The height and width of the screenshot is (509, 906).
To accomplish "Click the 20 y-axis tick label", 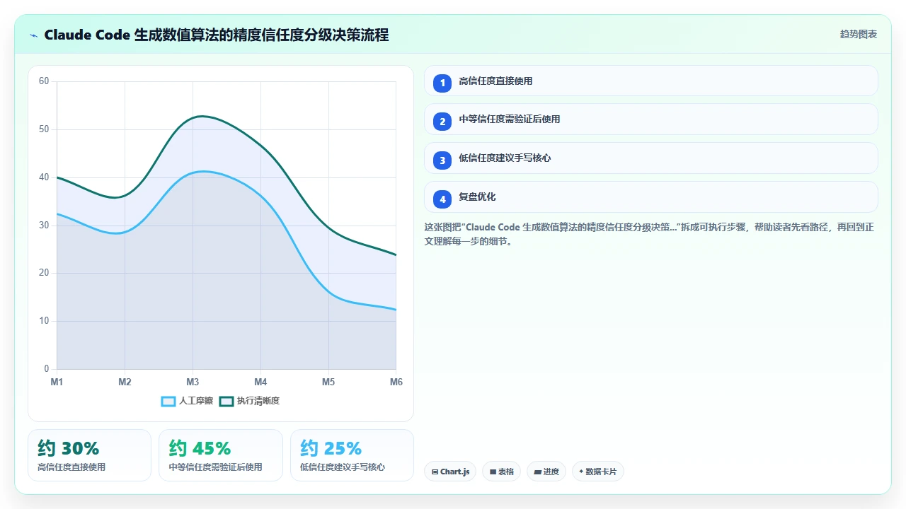I will coord(44,273).
